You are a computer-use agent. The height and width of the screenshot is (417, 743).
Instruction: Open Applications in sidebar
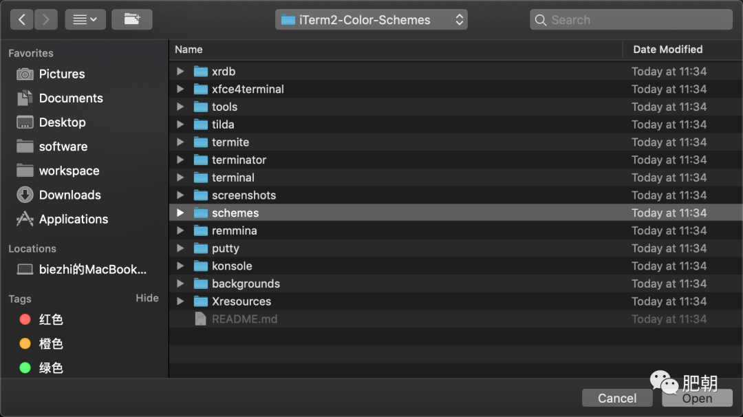[73, 219]
